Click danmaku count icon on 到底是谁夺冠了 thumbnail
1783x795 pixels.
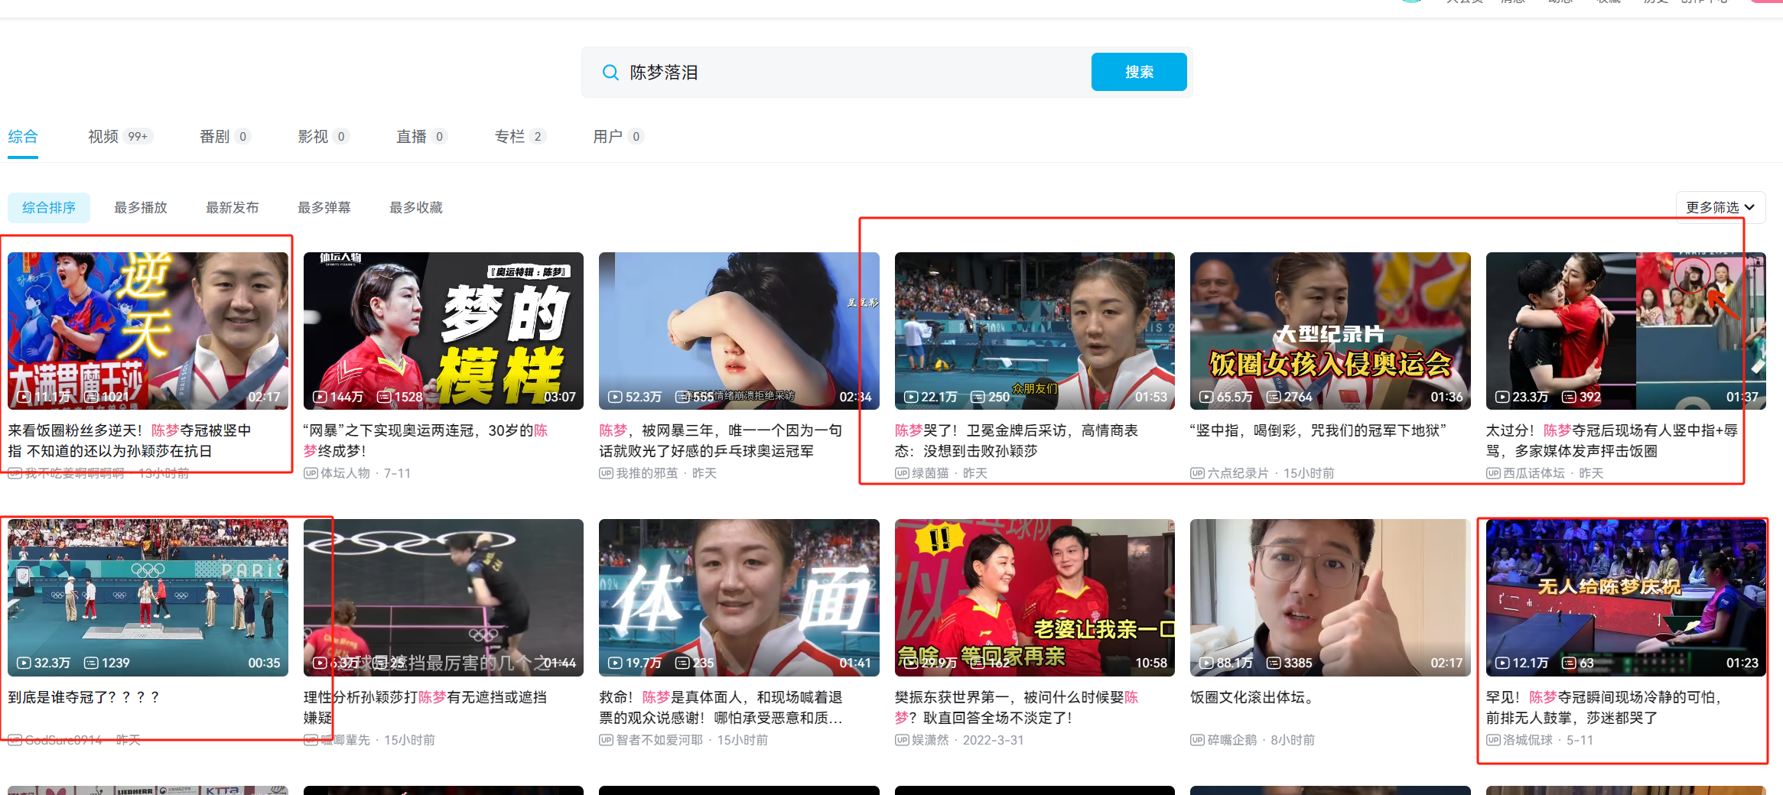click(x=91, y=663)
